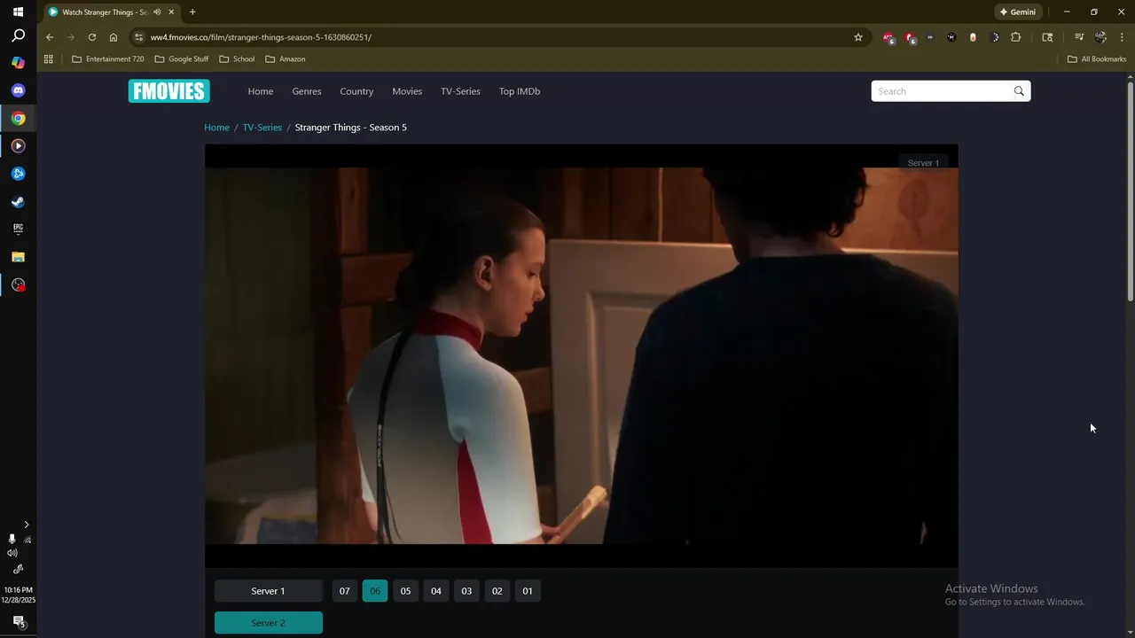Click the Home breadcrumb link
The width and height of the screenshot is (1135, 638).
pos(216,128)
